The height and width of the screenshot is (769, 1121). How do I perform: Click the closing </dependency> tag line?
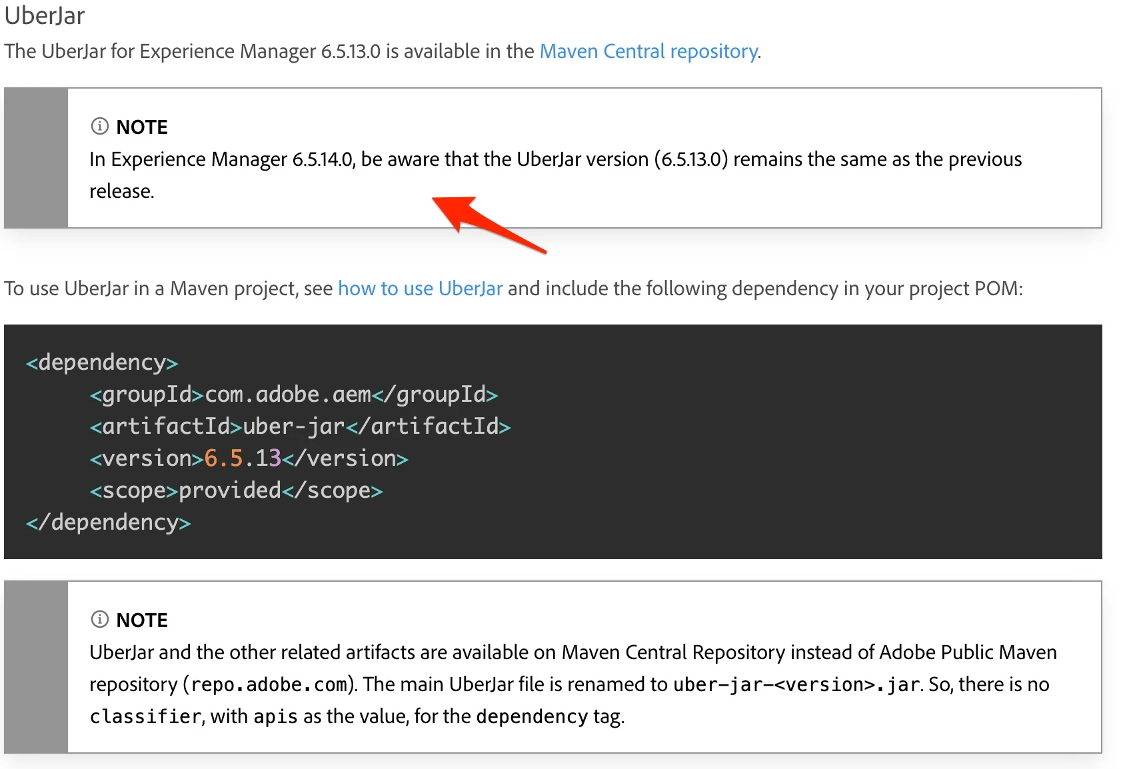[108, 522]
